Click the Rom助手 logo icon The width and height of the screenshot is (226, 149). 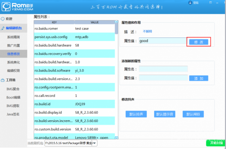pyautogui.click(x=6, y=7)
